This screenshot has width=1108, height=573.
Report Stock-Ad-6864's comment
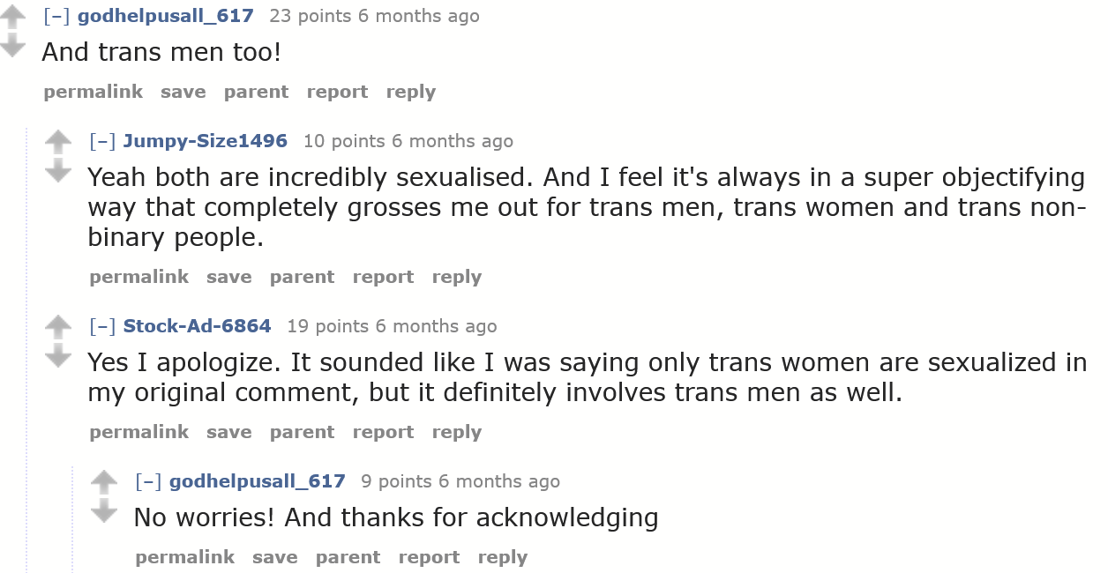coord(383,432)
